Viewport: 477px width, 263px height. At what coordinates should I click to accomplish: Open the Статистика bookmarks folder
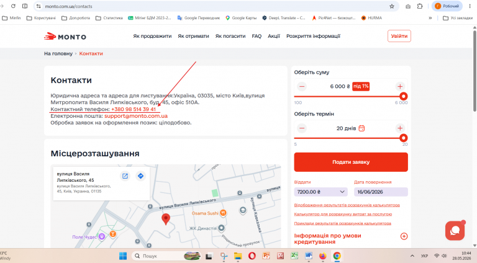(109, 18)
